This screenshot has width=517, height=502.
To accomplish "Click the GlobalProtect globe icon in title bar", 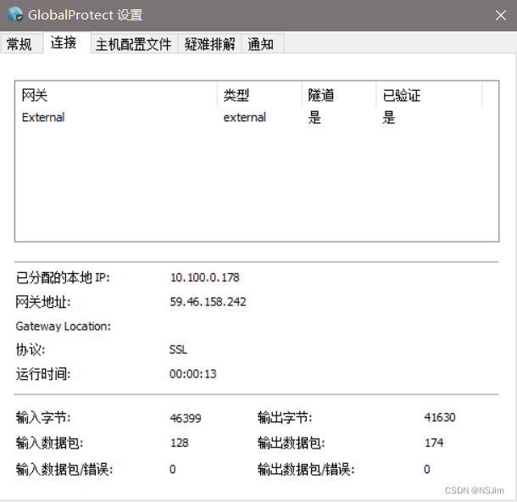I will click(x=15, y=14).
